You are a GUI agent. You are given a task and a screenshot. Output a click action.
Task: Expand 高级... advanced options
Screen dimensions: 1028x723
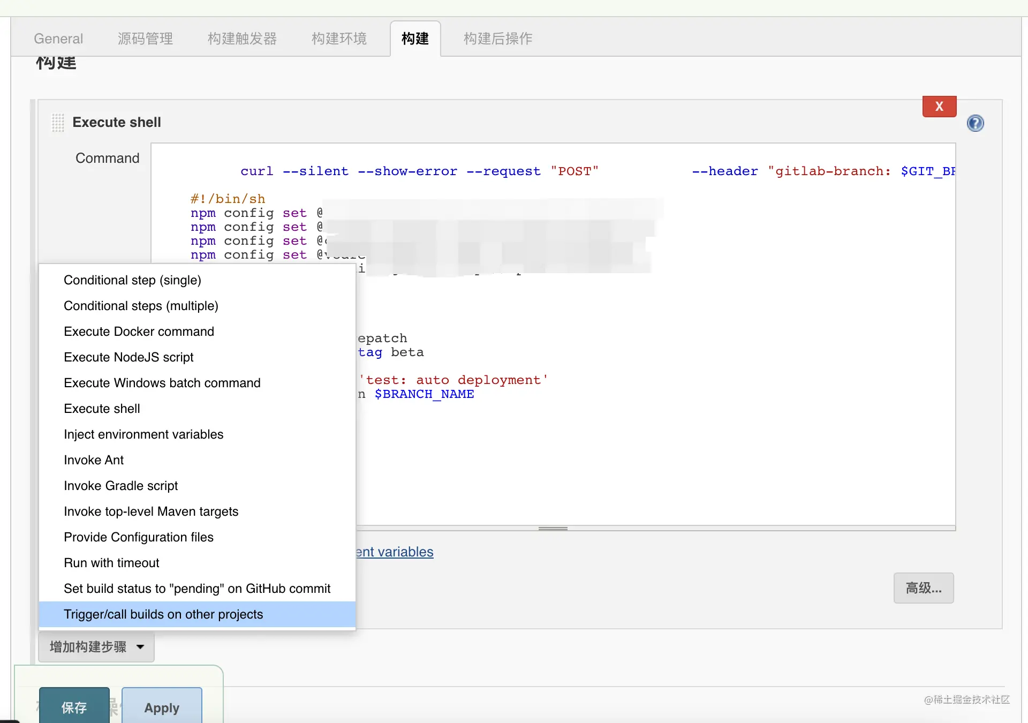click(x=923, y=588)
